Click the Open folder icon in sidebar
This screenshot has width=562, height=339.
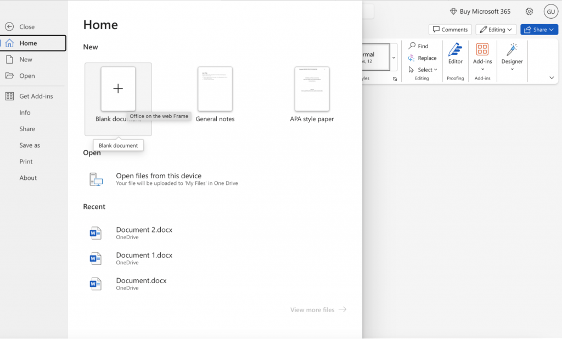pos(10,76)
